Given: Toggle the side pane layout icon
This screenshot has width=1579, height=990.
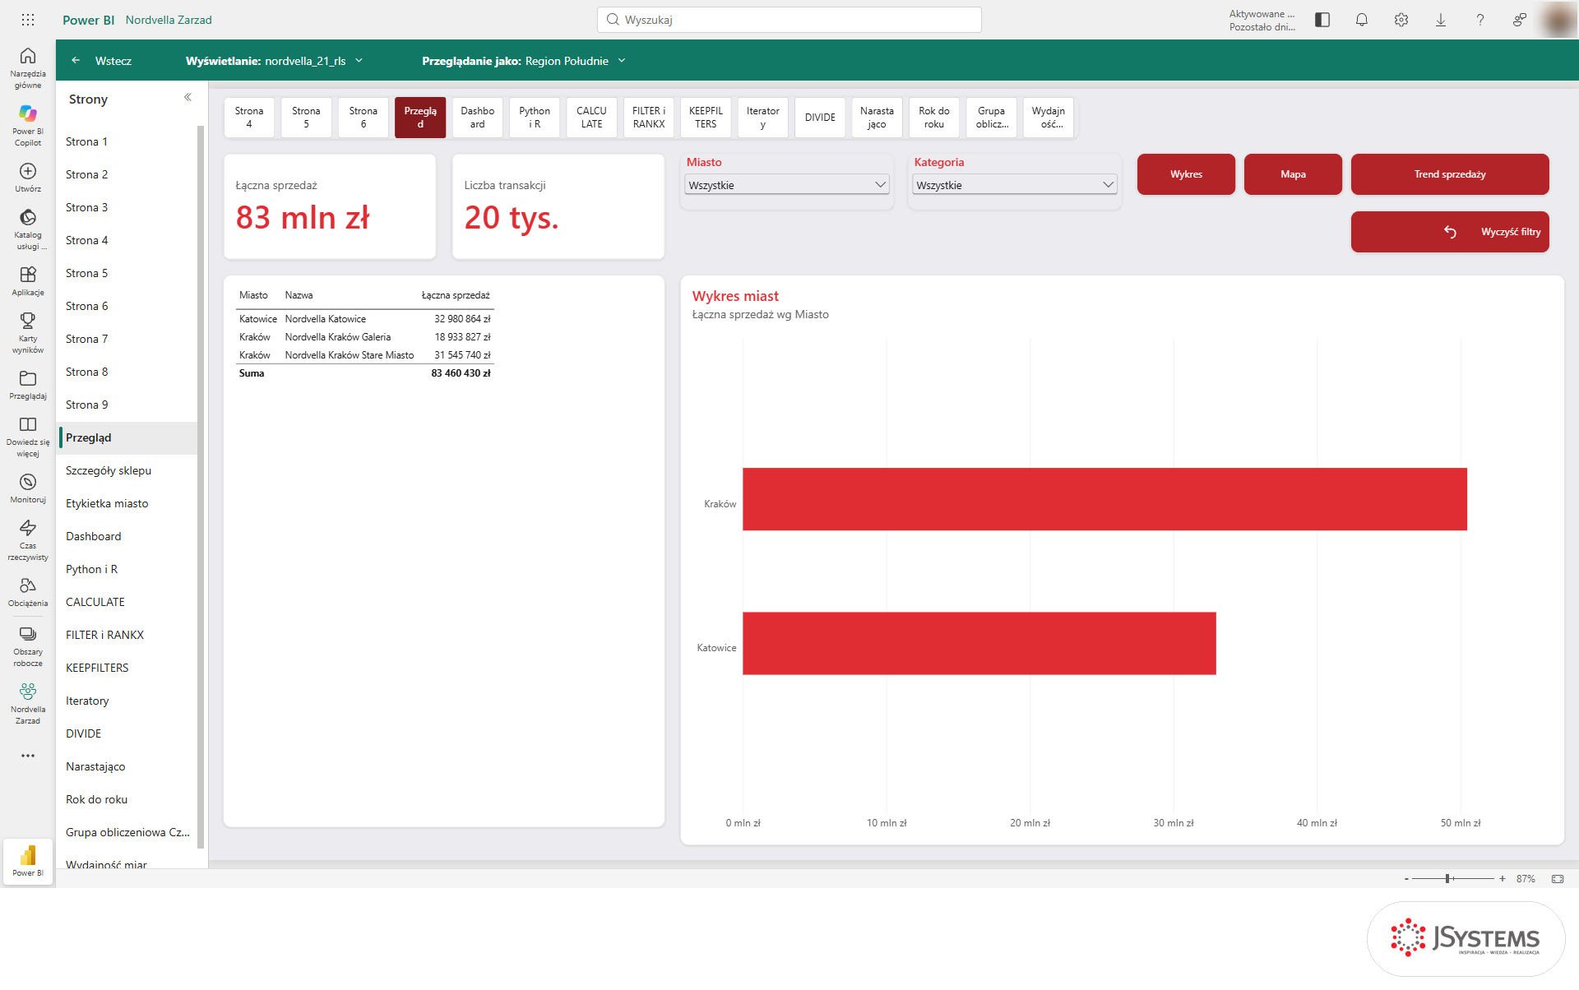Looking at the screenshot, I should tap(1322, 20).
